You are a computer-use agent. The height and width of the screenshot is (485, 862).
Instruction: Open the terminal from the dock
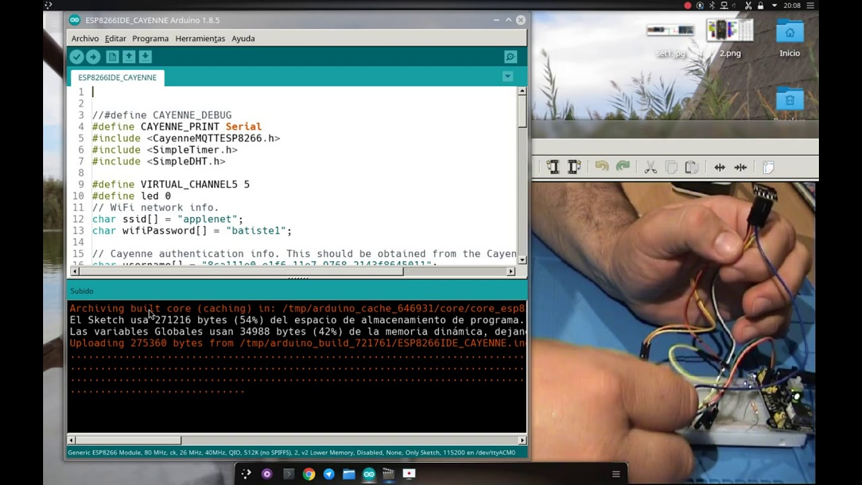pos(288,474)
